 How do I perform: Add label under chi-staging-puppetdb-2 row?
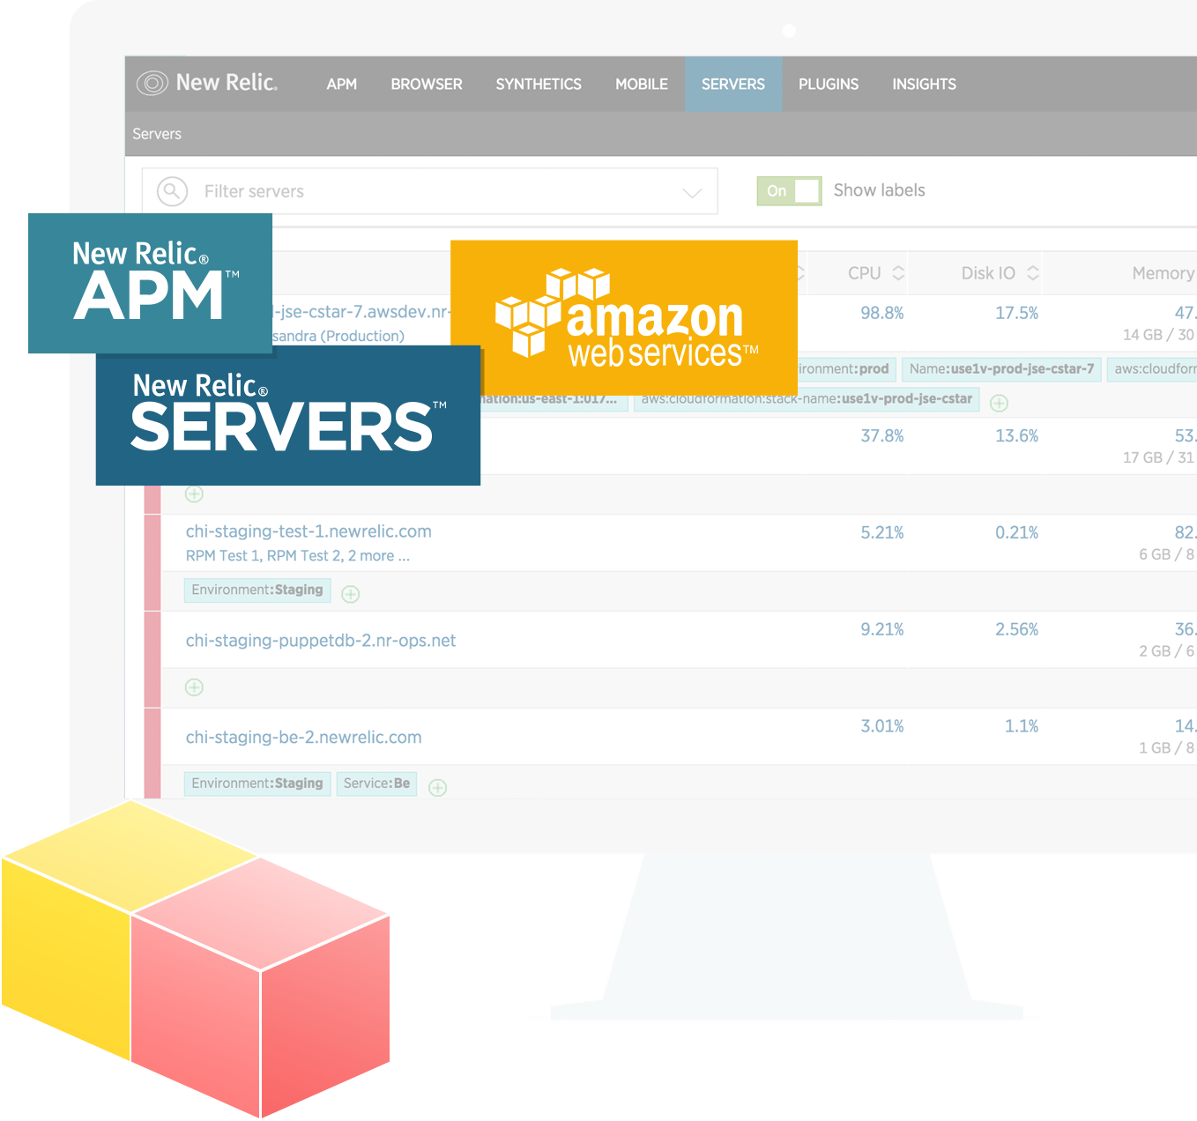195,687
